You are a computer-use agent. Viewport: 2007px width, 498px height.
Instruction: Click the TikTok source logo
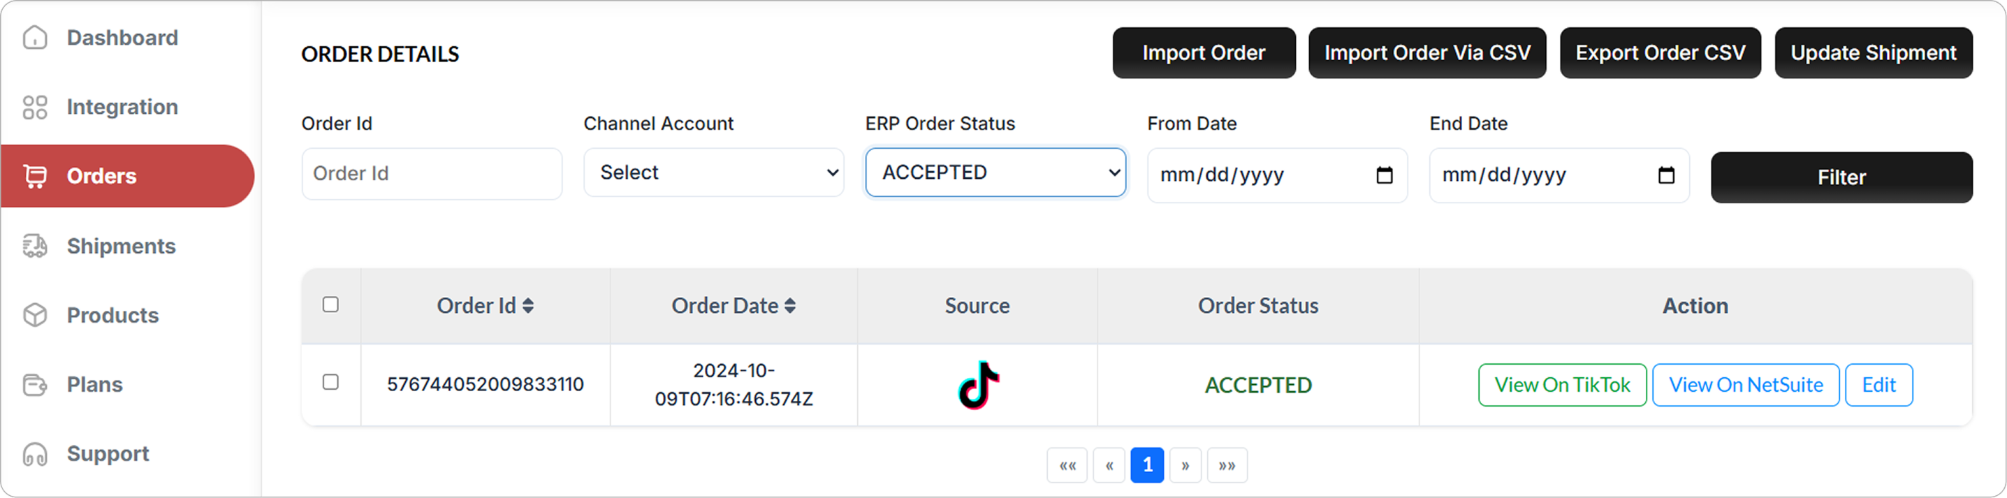(x=978, y=385)
